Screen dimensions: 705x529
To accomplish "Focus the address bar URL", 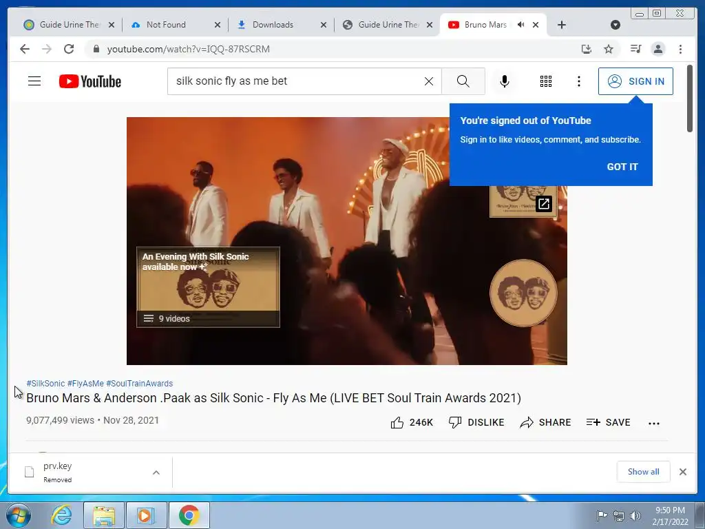I will point(188,49).
